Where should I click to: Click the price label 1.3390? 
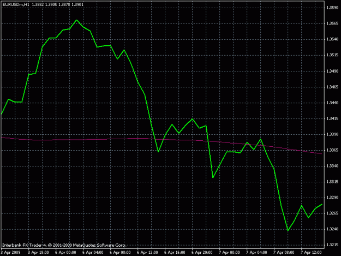pyautogui.click(x=332, y=134)
